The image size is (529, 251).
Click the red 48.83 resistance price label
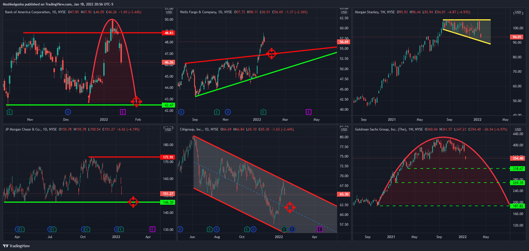coord(168,33)
